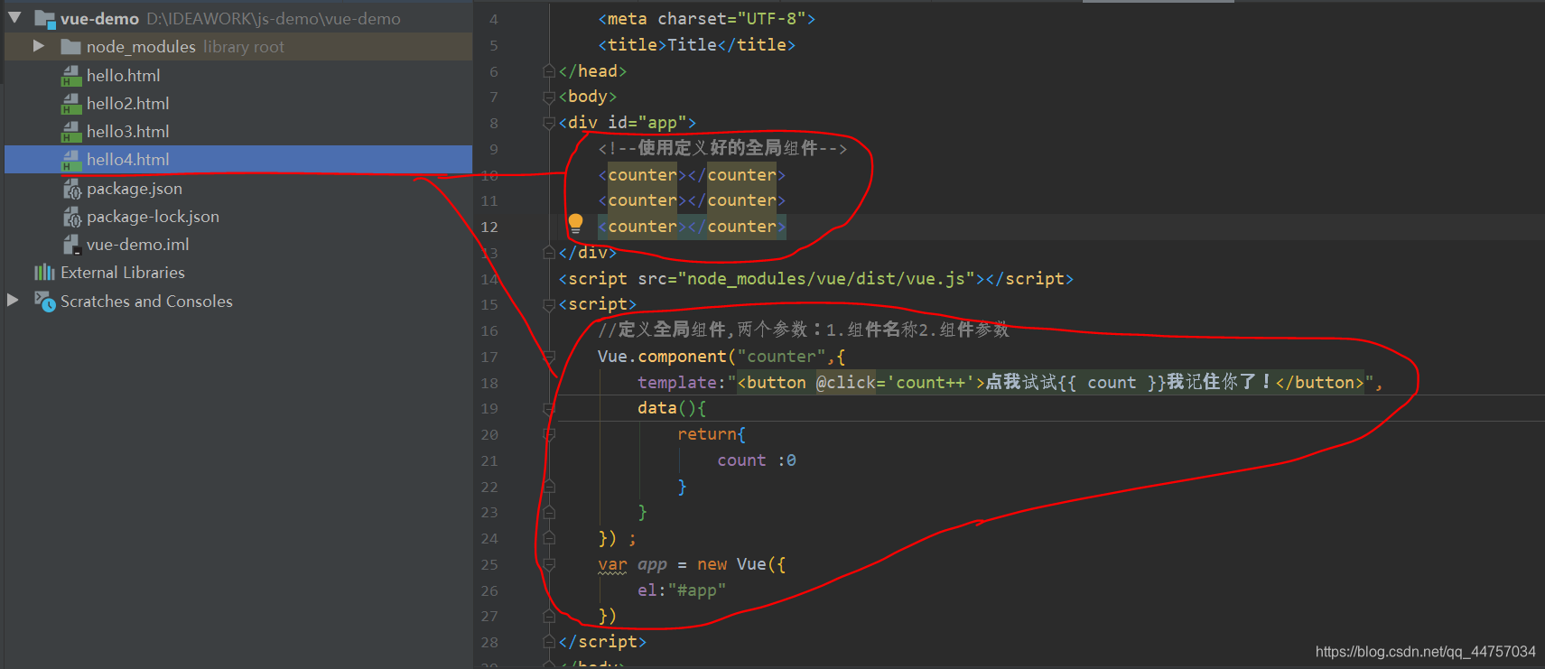
Task: Click el:"#app" property line
Action: 682,590
